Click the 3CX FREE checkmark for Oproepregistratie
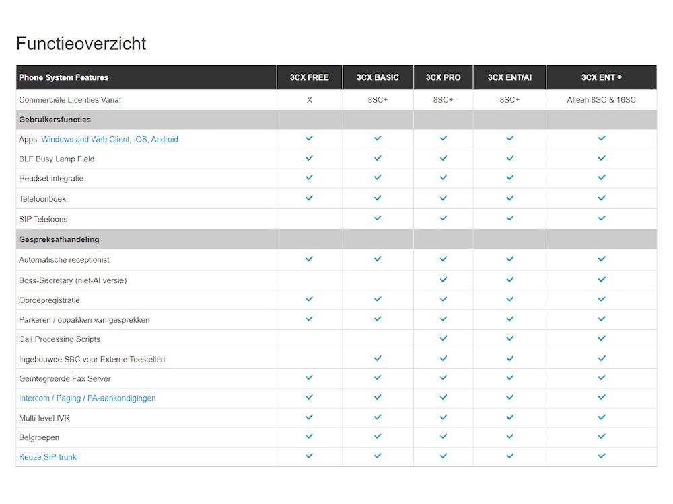Screen dimensions: 673x504 tap(309, 299)
